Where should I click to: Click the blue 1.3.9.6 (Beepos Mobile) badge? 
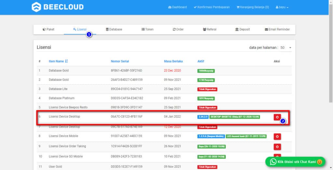[x=211, y=136]
